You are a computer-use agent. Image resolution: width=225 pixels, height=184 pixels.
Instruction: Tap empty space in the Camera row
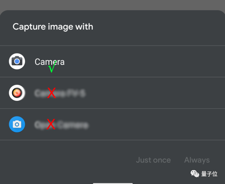click(143, 61)
